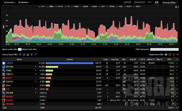Screen dimensions: 182x111
Task: Sort table by the Name column header
Action: pos(19,59)
